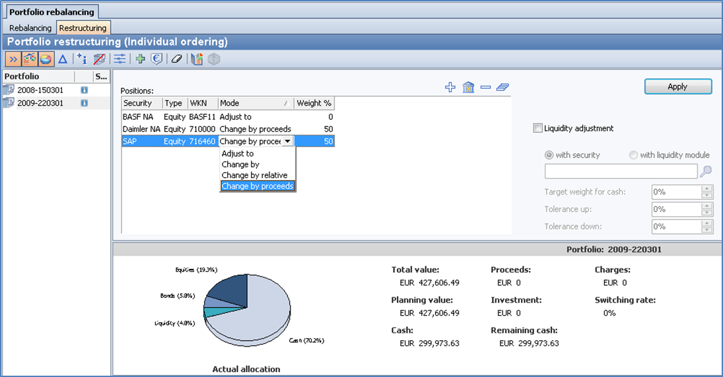
Task: Select the Restructuring tab
Action: point(83,28)
